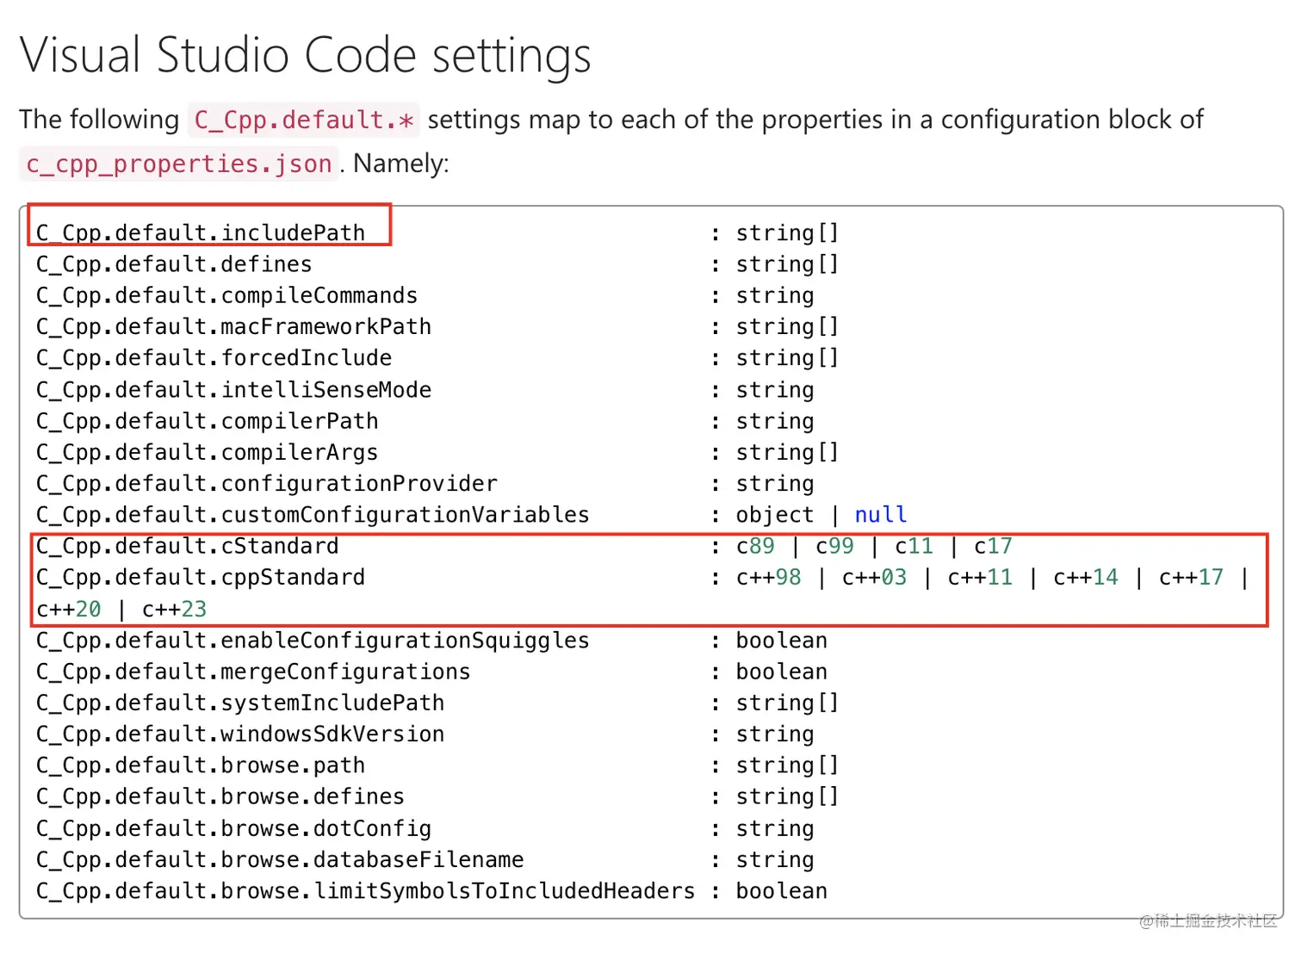Click C_Cpp.default.windowsSdkVersion text
Image resolution: width=1302 pixels, height=954 pixels.
coord(240,734)
